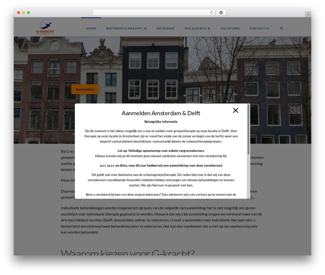Open the Opleiding menu item
325x275 pixels.
(166, 28)
